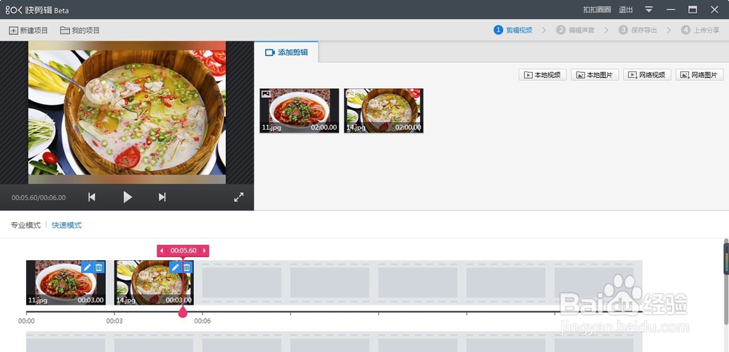Click the 扣扣圈圈 username
729x352 pixels.
[x=598, y=9]
